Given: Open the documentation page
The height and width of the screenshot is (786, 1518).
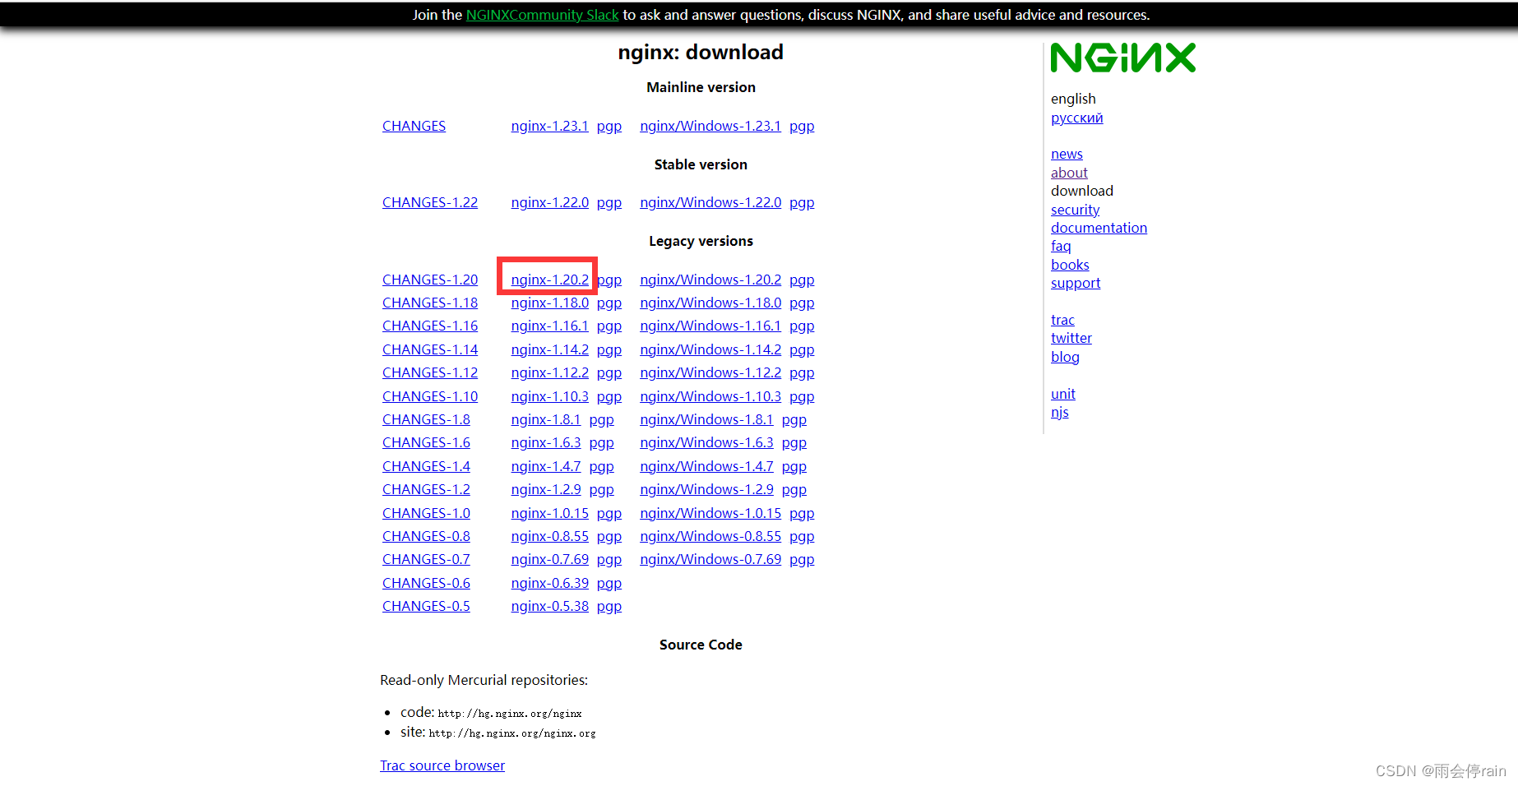Looking at the screenshot, I should 1099,228.
